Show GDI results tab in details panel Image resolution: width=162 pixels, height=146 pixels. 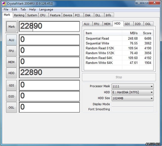128,24
